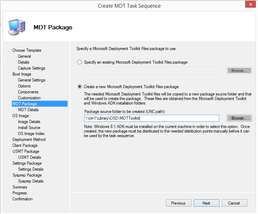Click the 'Specify a Microsoft Deployment Toolkit Files package' instruction text
The image size is (258, 214).
tap(127, 49)
